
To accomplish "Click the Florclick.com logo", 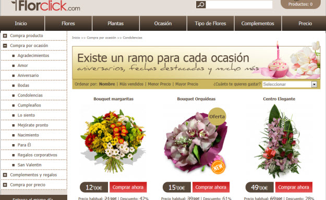I will (46, 6).
